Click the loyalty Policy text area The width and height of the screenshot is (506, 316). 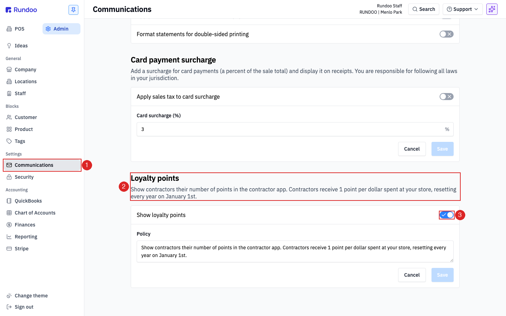tap(295, 251)
